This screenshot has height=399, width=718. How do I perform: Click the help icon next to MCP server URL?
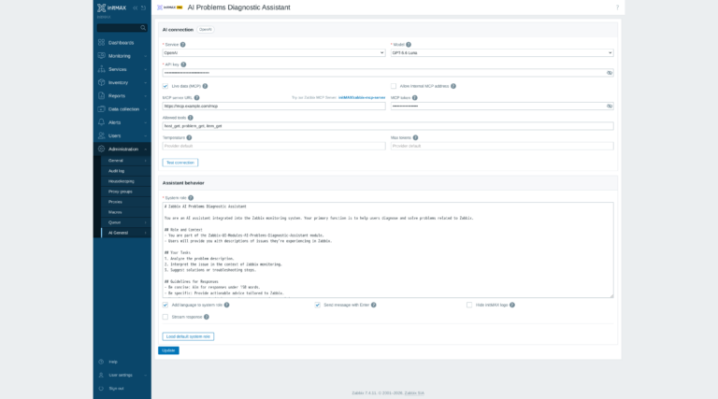tap(196, 97)
